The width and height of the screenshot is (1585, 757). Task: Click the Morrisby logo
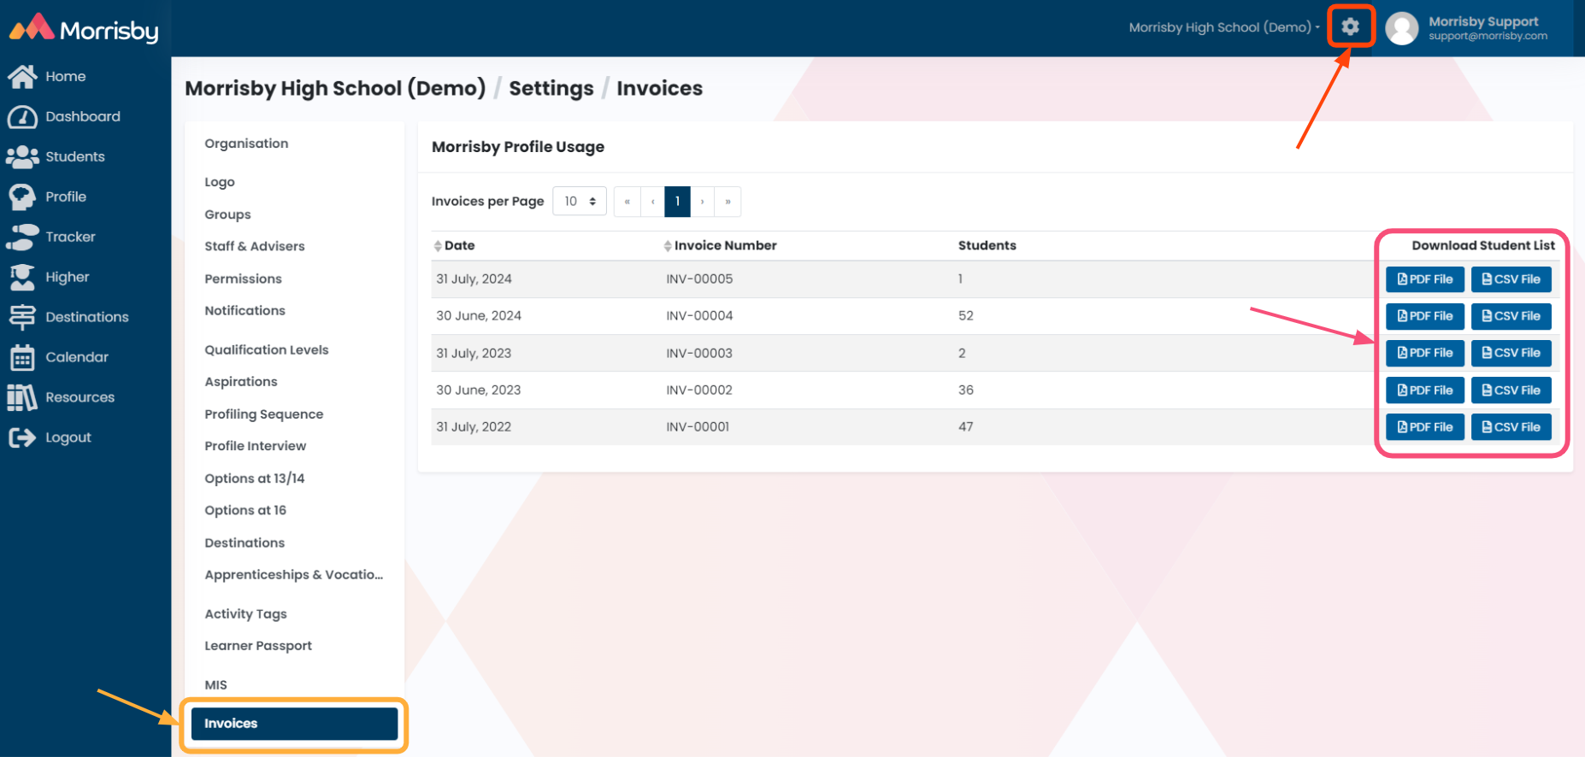(x=84, y=28)
